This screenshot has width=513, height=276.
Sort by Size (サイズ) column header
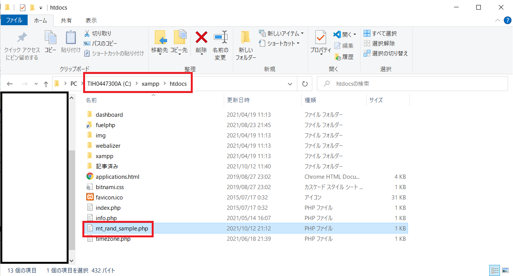click(388, 100)
